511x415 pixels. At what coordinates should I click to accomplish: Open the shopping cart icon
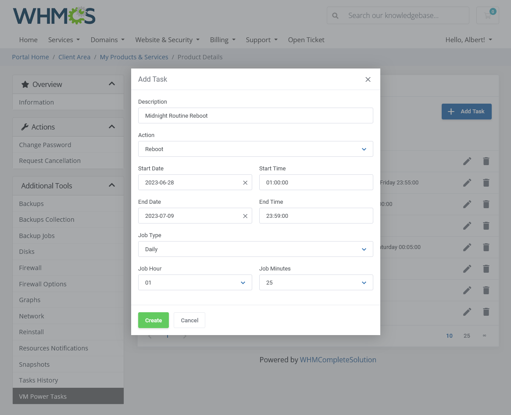[x=487, y=15]
